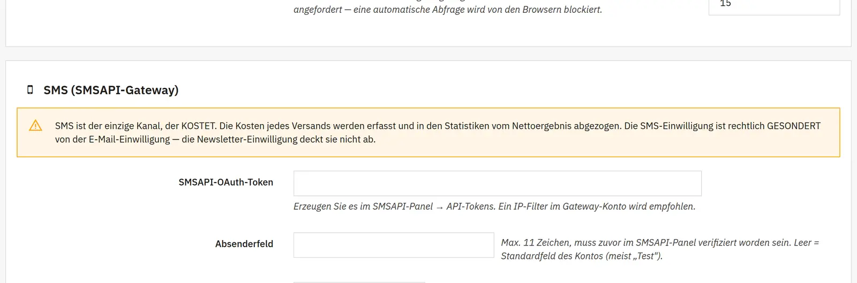Click the phone icon beside SMS heading
Screen dimensions: 857x283
[x=30, y=90]
